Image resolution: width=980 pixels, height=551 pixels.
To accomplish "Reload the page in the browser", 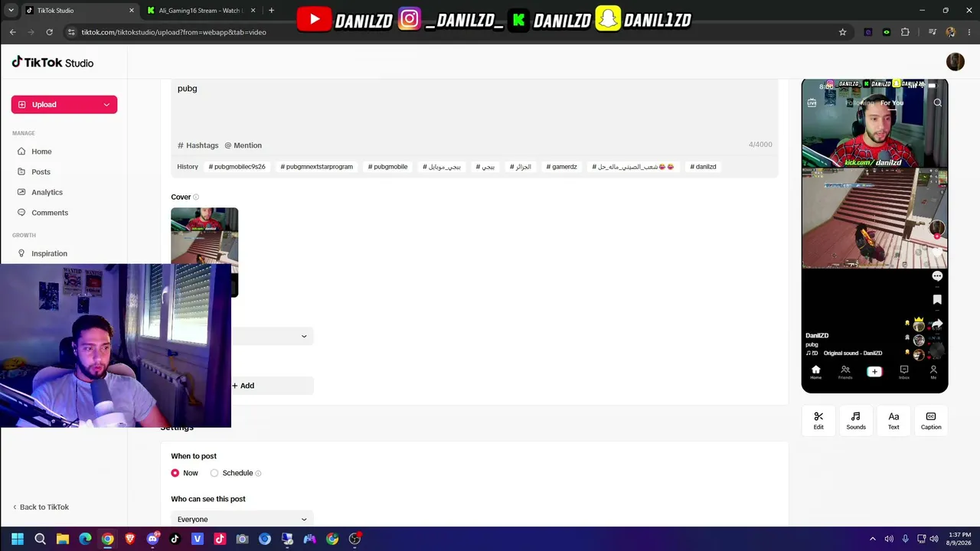I will (x=50, y=32).
